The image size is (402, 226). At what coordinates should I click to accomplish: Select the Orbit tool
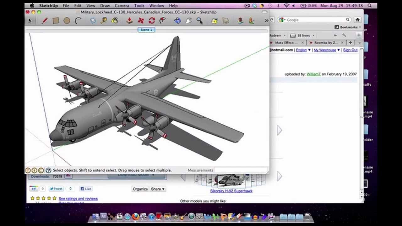[x=177, y=20]
